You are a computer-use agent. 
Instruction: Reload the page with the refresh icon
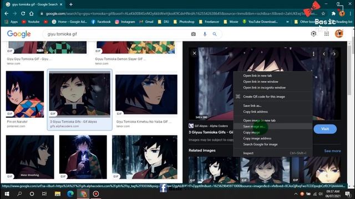pyautogui.click(x=23, y=13)
